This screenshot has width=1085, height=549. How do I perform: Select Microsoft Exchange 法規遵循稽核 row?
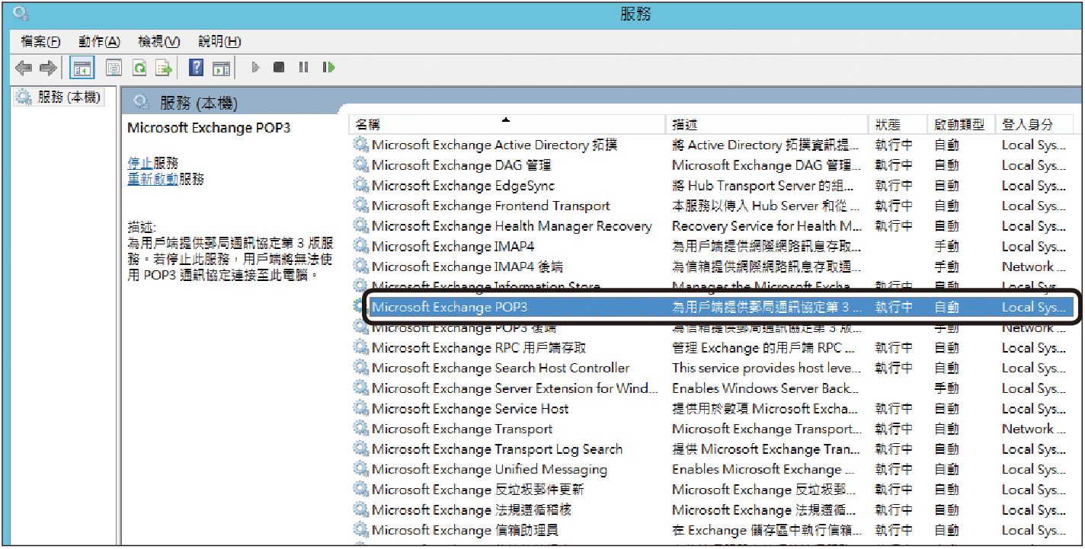coord(713,510)
